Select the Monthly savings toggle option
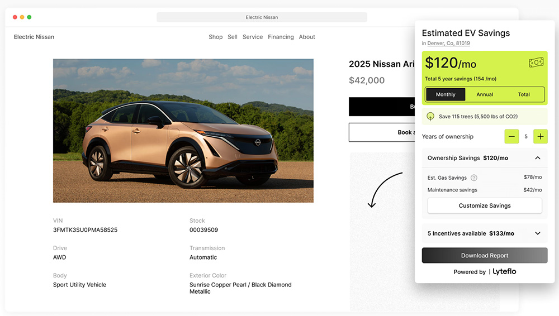This screenshot has width=559, height=316. 446,94
